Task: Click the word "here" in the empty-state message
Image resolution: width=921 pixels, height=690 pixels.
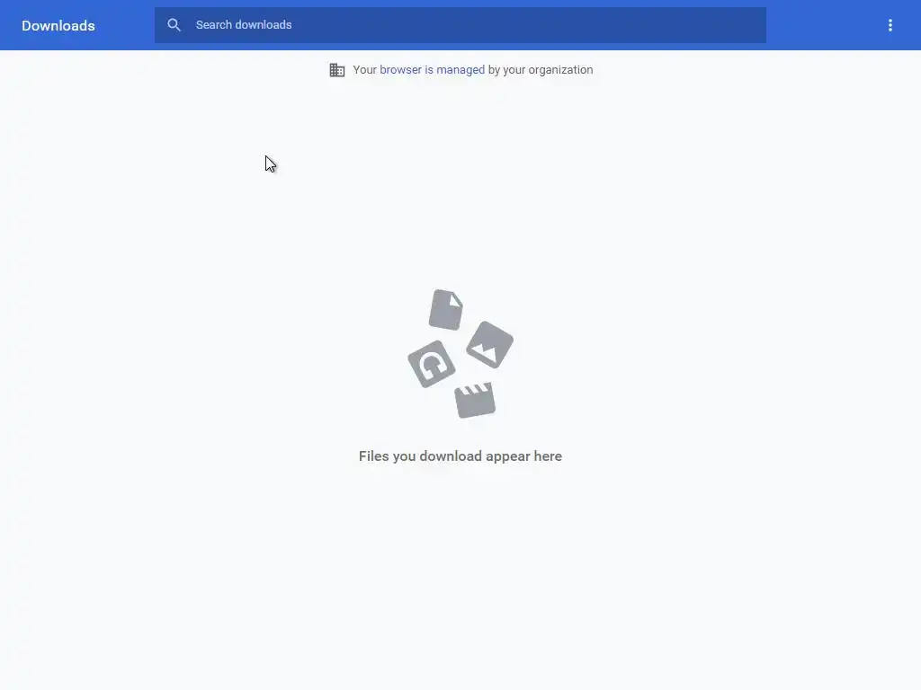Action: 548,456
